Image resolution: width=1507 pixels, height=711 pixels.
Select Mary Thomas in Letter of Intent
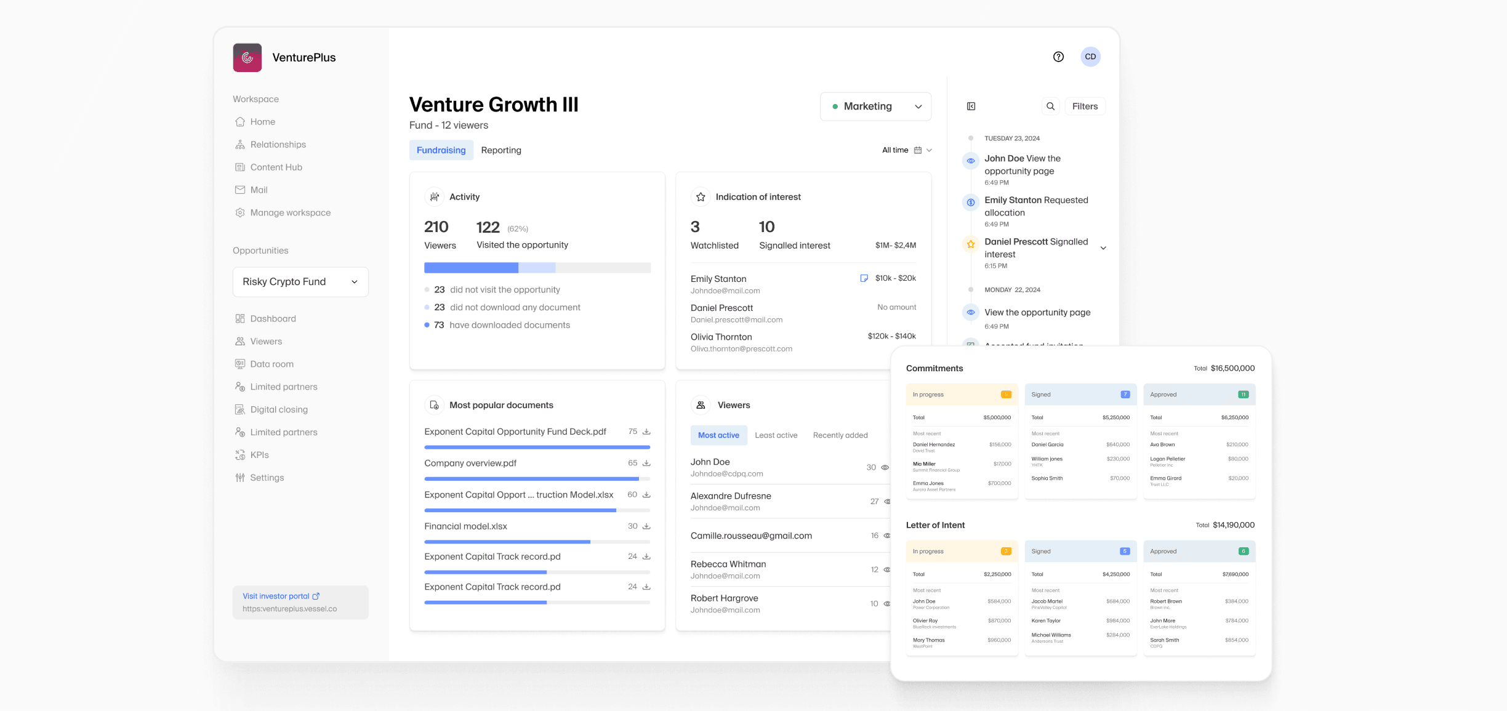[962, 643]
